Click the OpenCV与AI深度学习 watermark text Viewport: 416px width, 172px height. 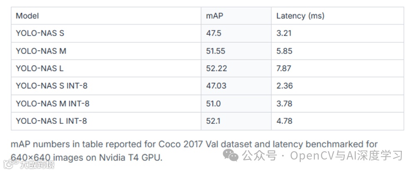pyautogui.click(x=346, y=155)
